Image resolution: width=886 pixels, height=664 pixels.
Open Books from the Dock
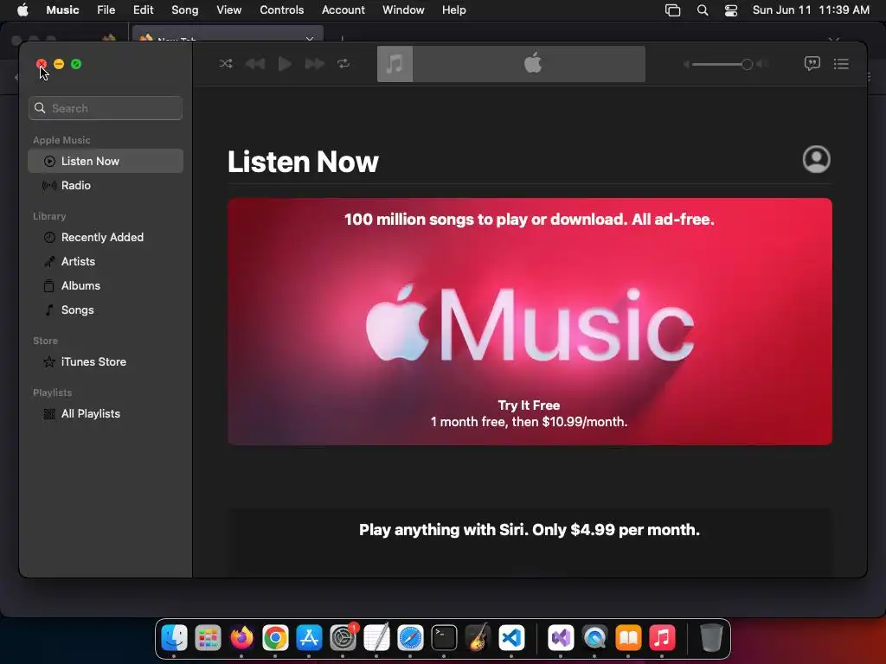coord(628,638)
